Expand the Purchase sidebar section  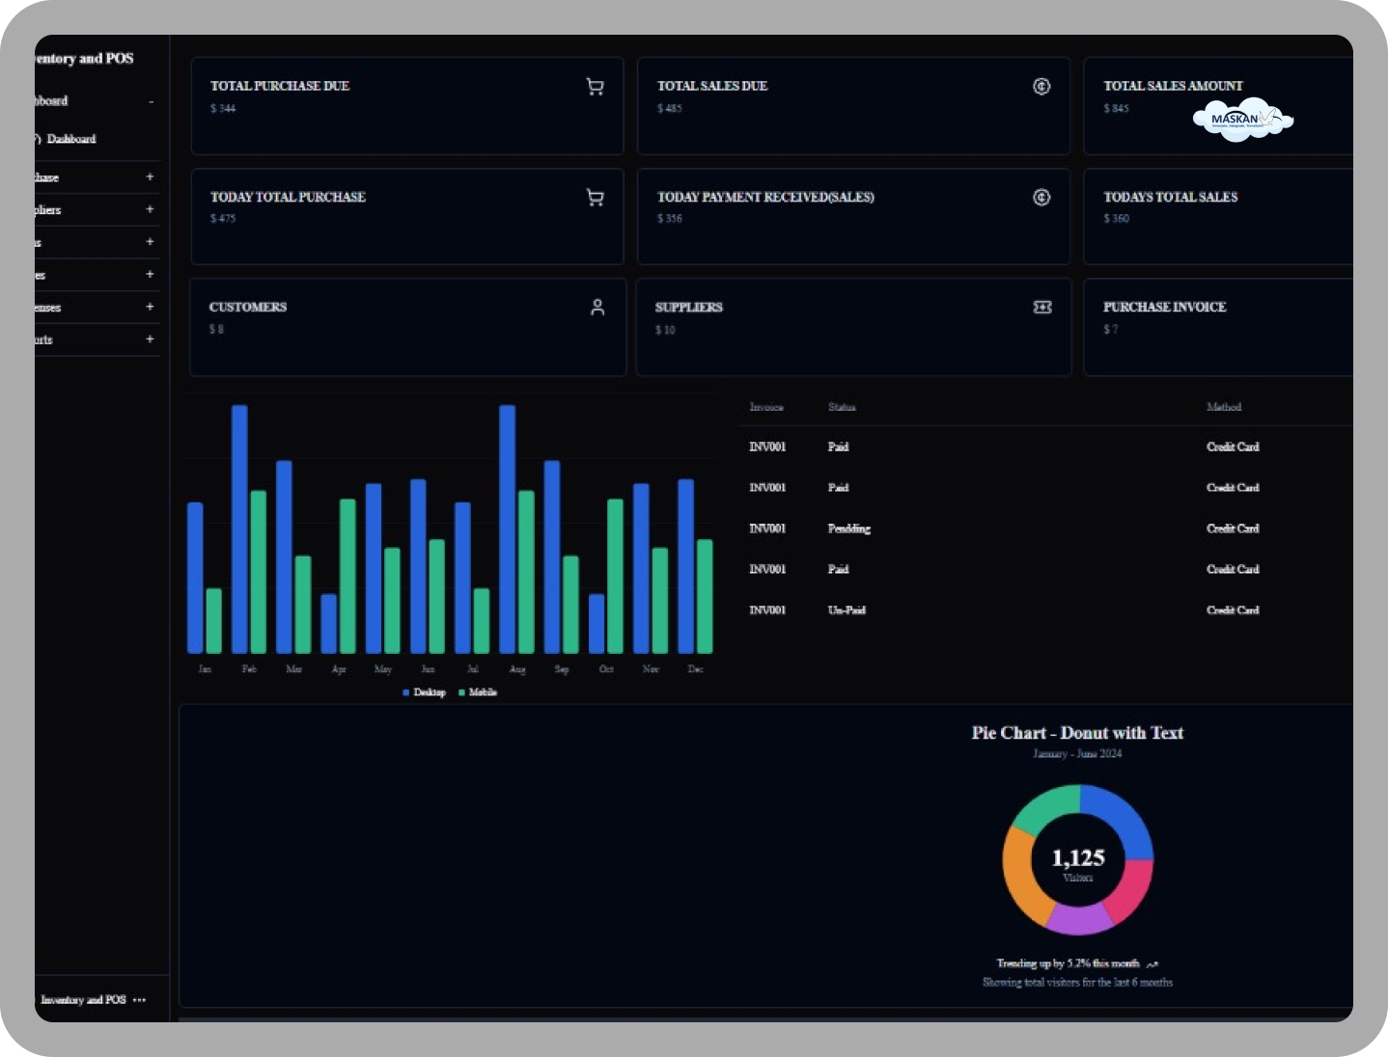point(150,177)
